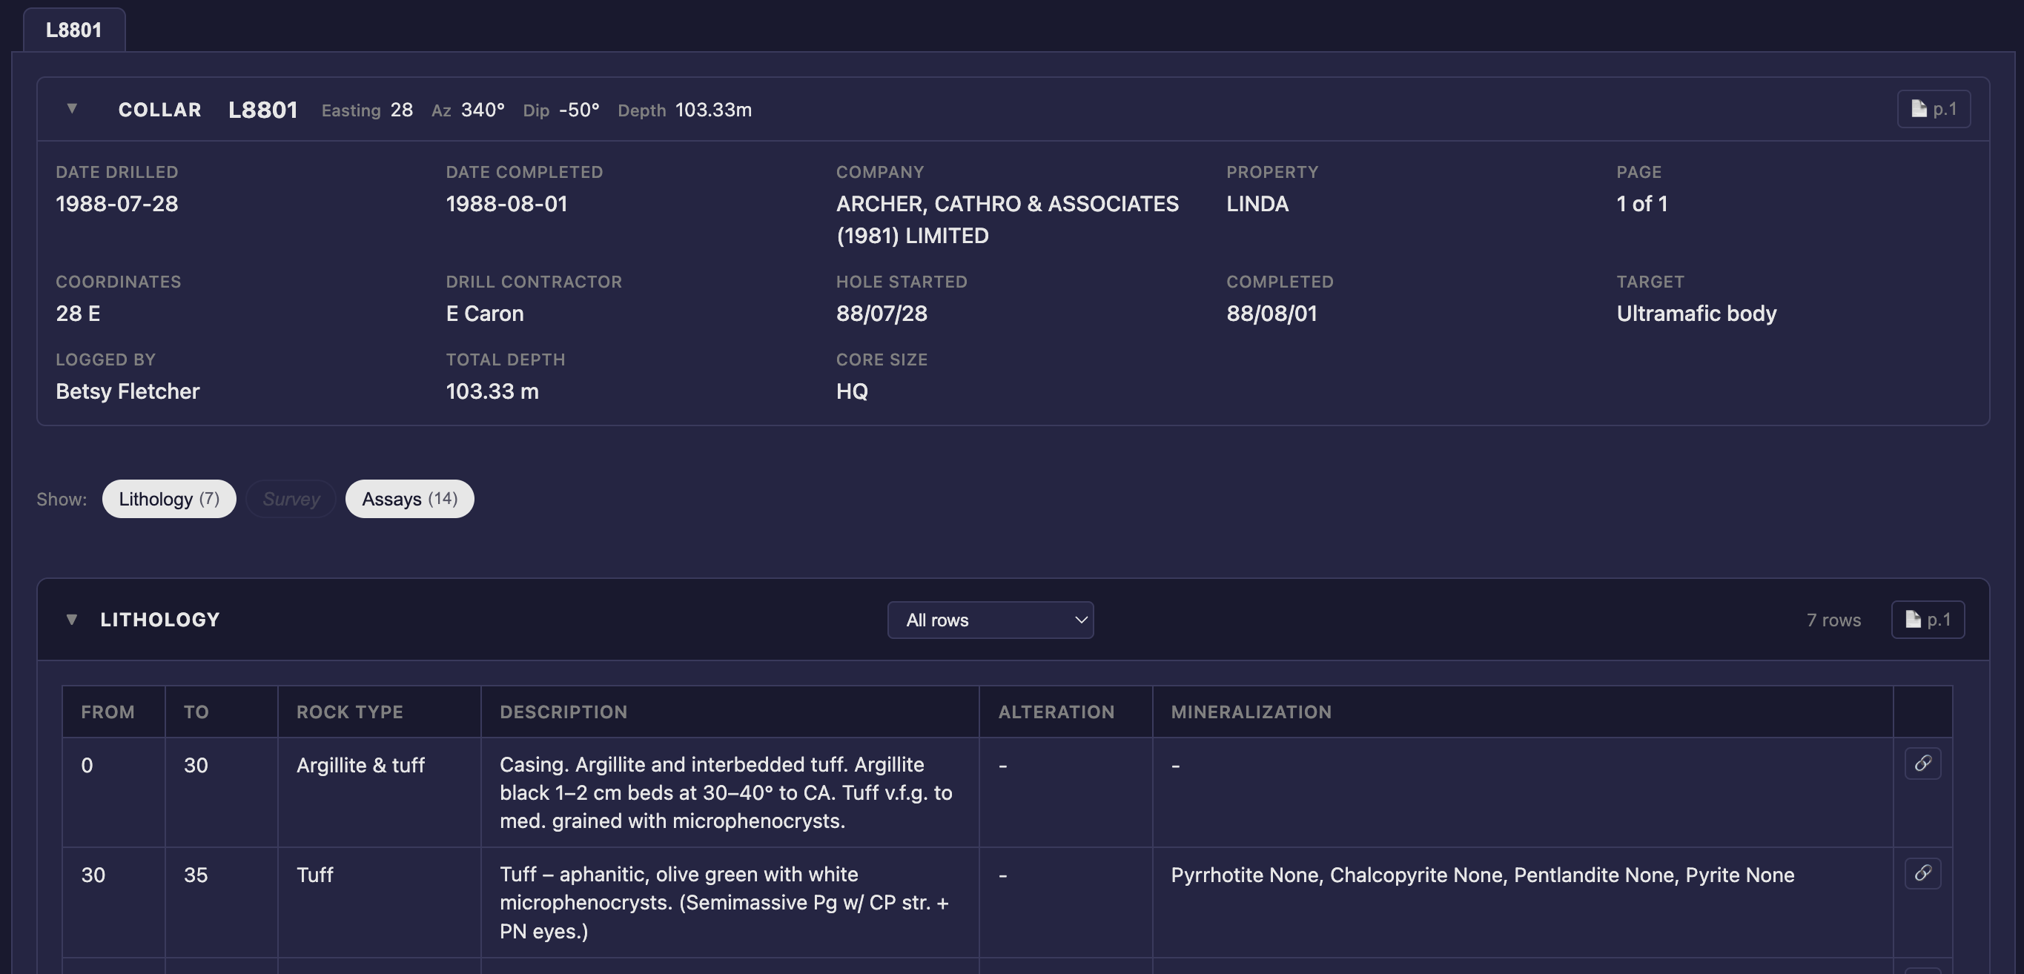This screenshot has height=974, width=2024.
Task: Click the Tuff aphanitic description cell
Action: [724, 902]
